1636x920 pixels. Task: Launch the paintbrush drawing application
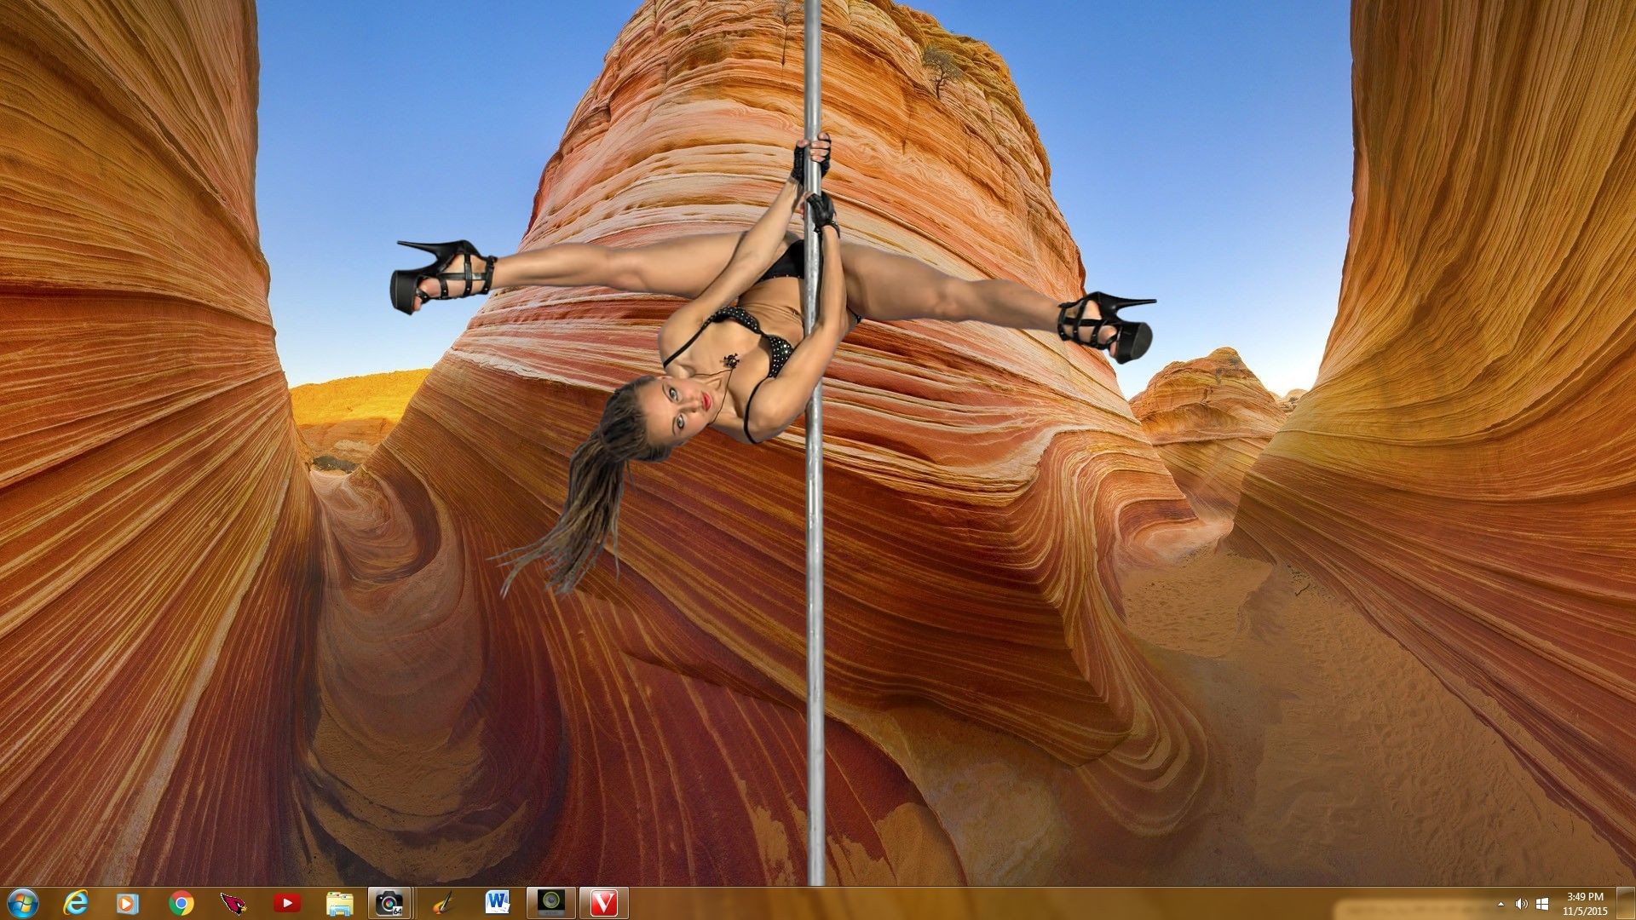pyautogui.click(x=444, y=903)
